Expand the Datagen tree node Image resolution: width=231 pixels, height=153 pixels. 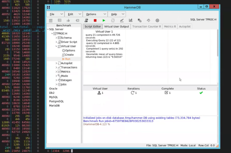coord(56,80)
